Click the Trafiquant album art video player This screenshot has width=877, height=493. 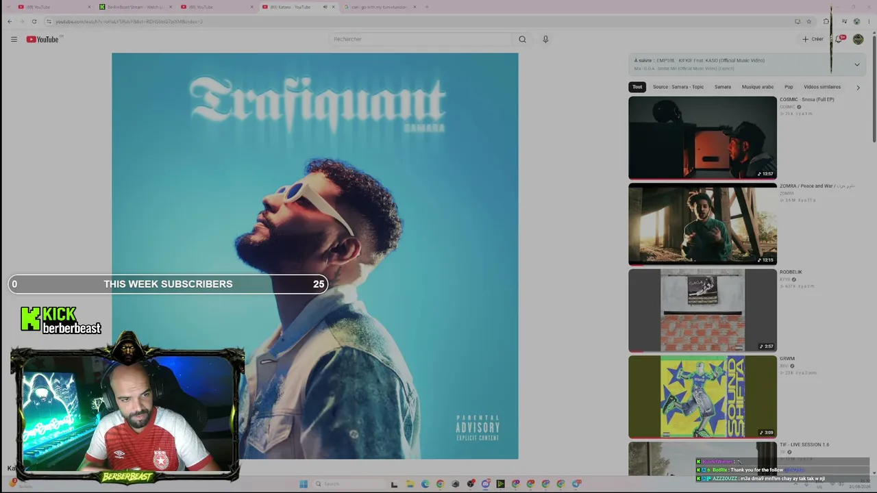point(315,256)
